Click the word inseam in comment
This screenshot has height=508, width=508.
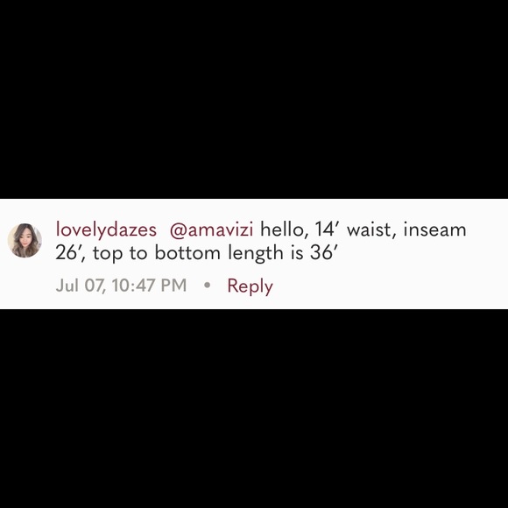[434, 229]
